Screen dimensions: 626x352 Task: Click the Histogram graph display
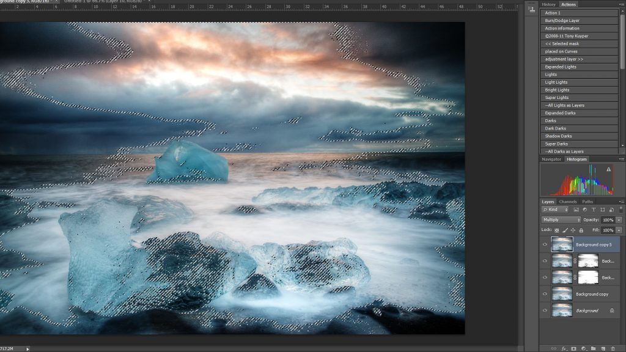[x=577, y=180]
